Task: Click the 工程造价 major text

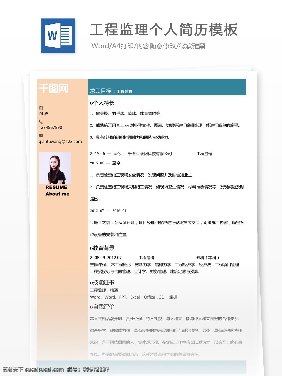Action: tap(147, 258)
